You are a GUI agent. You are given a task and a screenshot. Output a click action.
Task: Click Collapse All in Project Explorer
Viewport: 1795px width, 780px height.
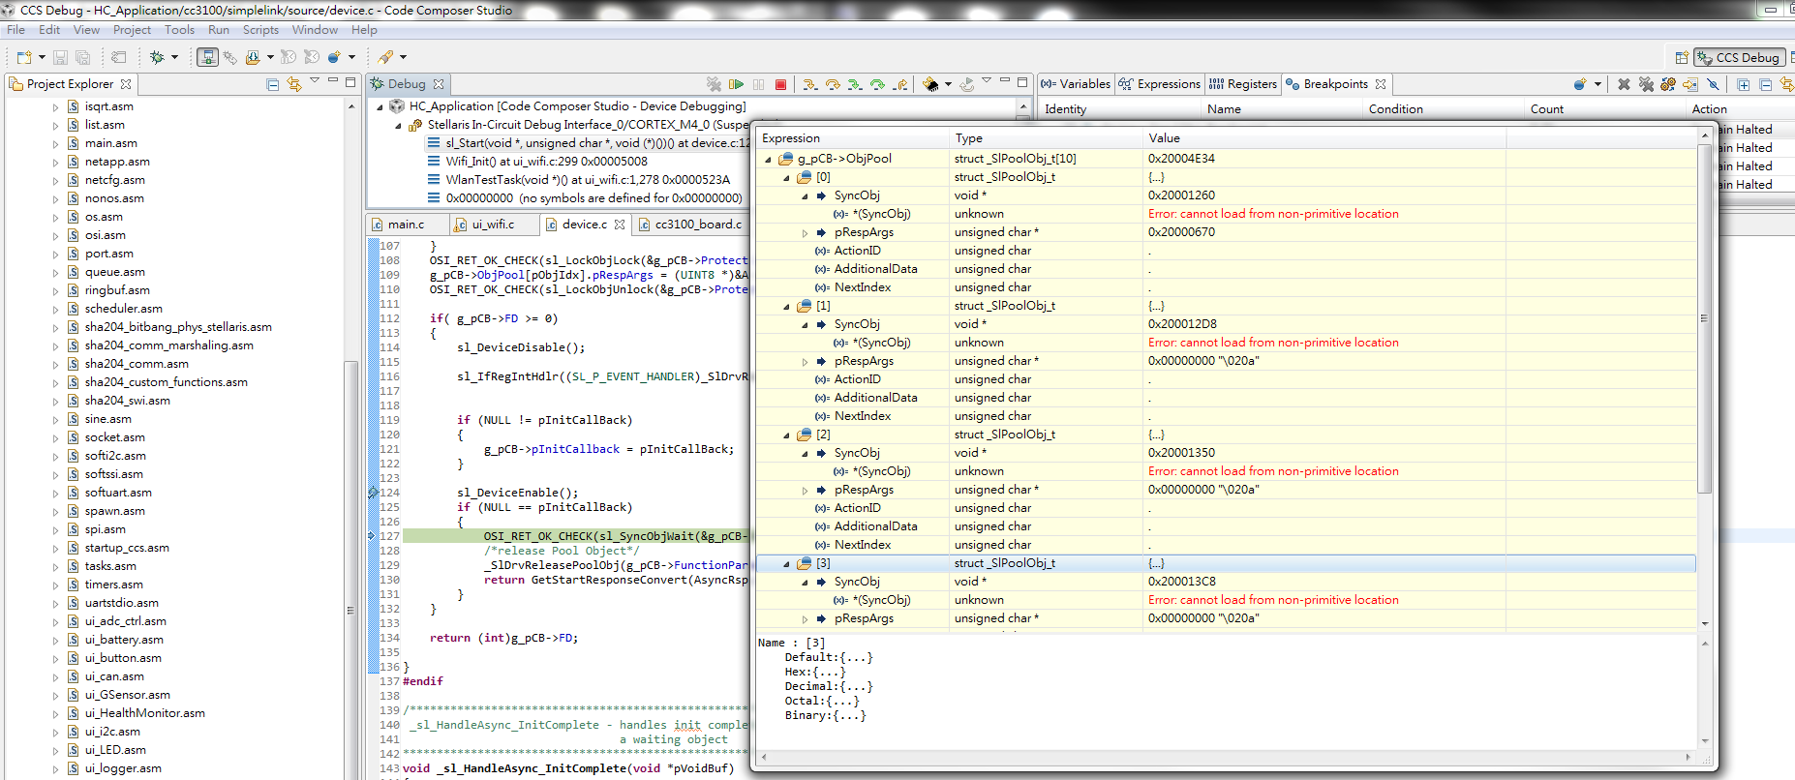[272, 84]
